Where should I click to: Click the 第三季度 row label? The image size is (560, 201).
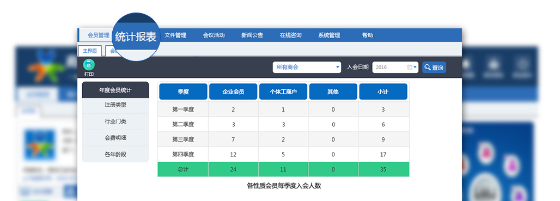(183, 139)
